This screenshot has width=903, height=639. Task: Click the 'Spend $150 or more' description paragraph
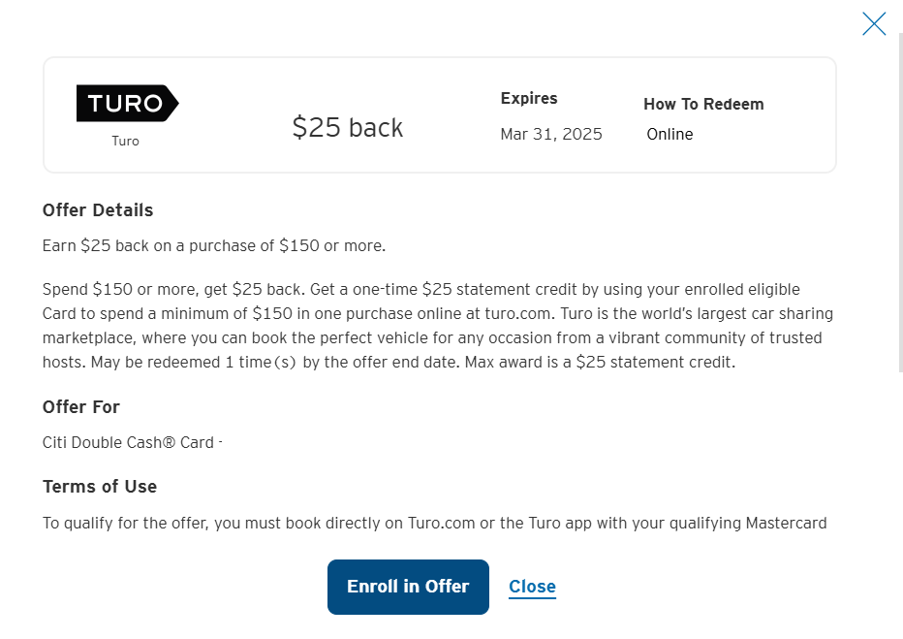pyautogui.click(x=438, y=326)
